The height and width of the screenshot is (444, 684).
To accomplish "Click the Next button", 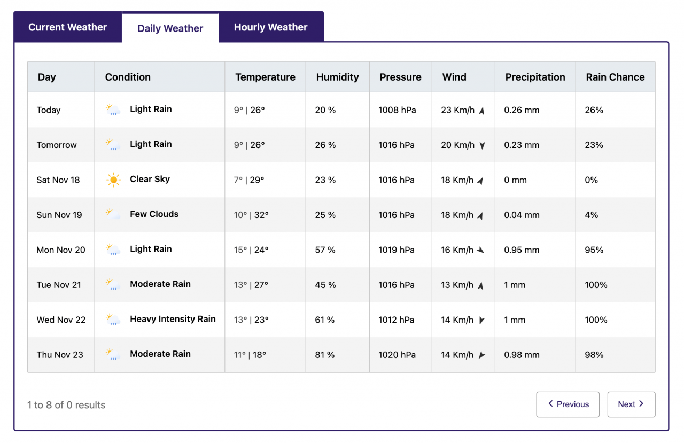I will (x=631, y=404).
